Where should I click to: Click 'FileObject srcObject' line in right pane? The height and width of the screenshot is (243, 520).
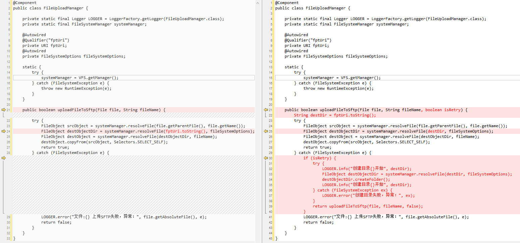[405, 126]
